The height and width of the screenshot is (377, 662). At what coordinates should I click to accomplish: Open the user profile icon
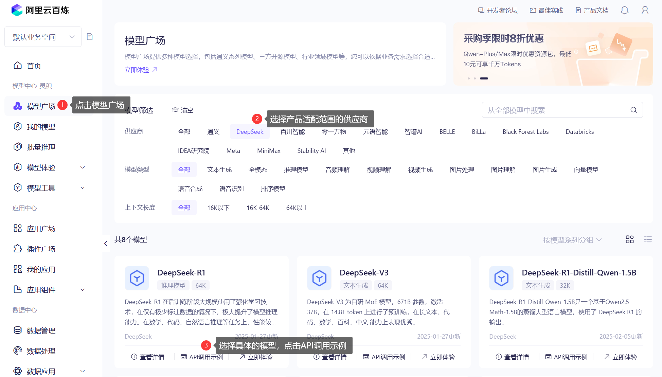pyautogui.click(x=645, y=10)
